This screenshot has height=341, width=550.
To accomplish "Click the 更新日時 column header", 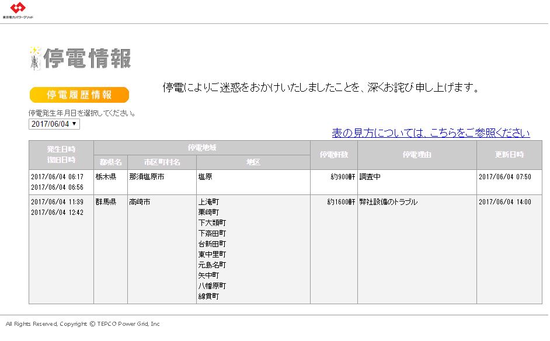I will (509, 155).
